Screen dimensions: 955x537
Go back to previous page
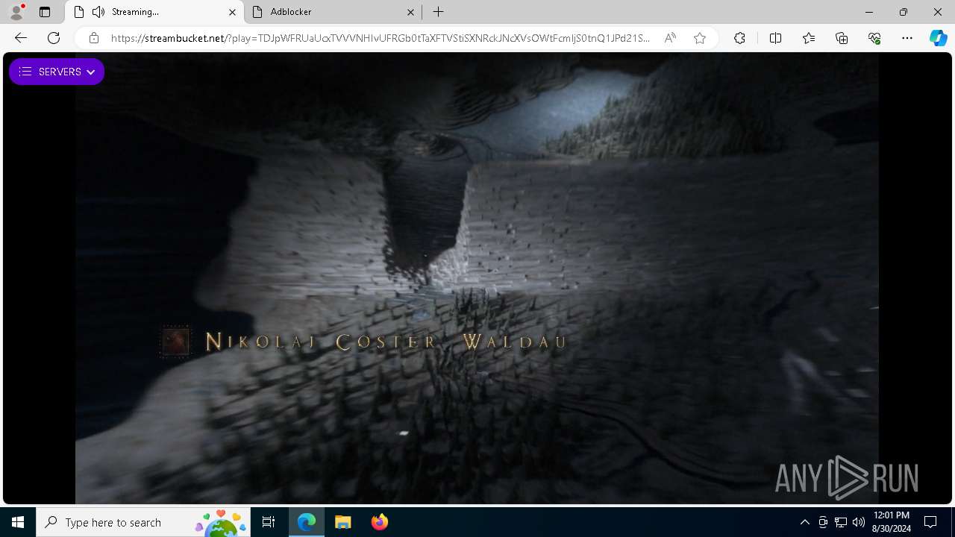point(21,38)
